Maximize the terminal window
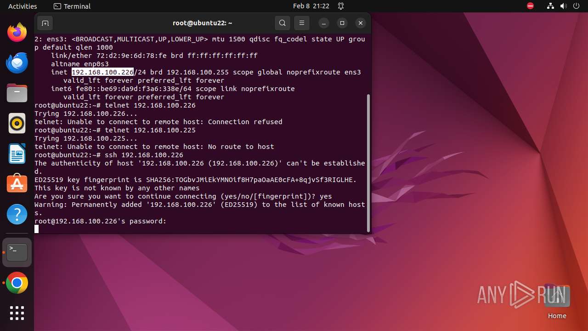The height and width of the screenshot is (331, 588). 342,23
